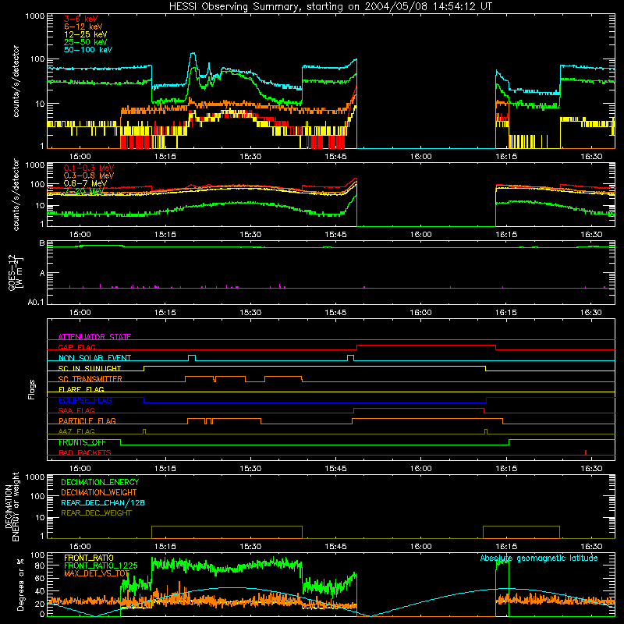Select the NON_SOLAR_EVENT flag label

coord(94,358)
